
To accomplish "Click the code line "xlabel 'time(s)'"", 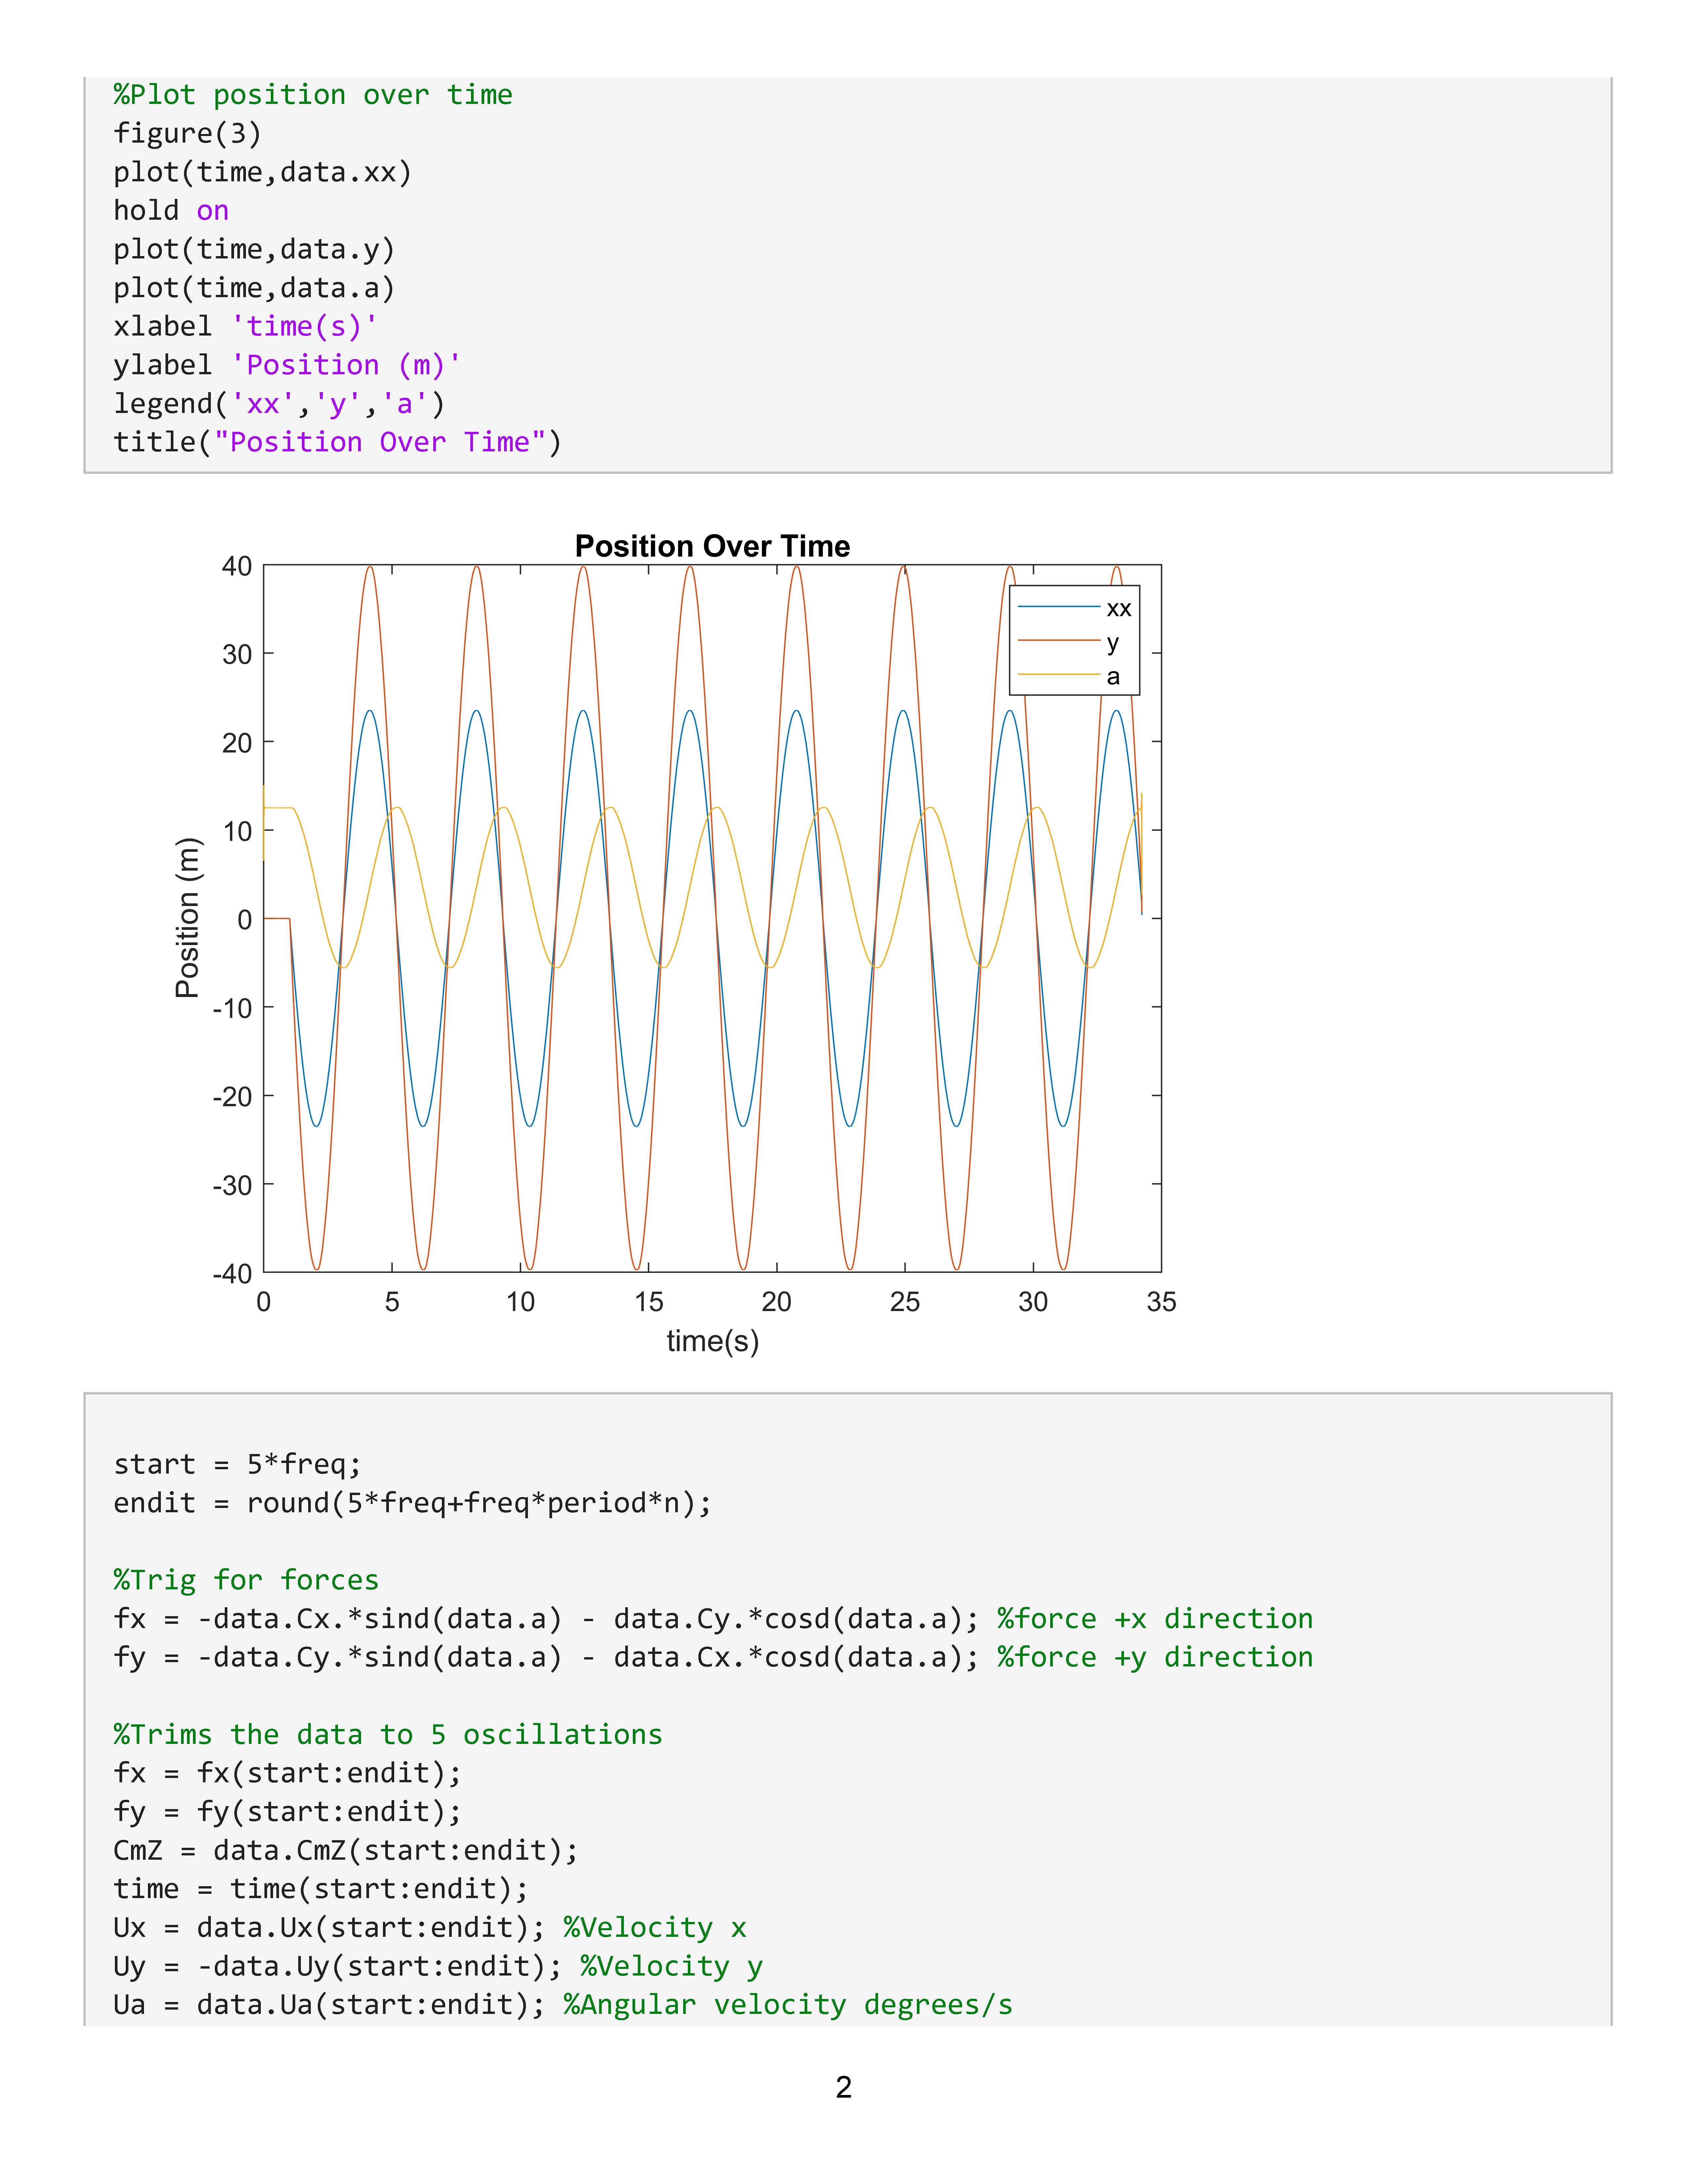I will [x=246, y=327].
